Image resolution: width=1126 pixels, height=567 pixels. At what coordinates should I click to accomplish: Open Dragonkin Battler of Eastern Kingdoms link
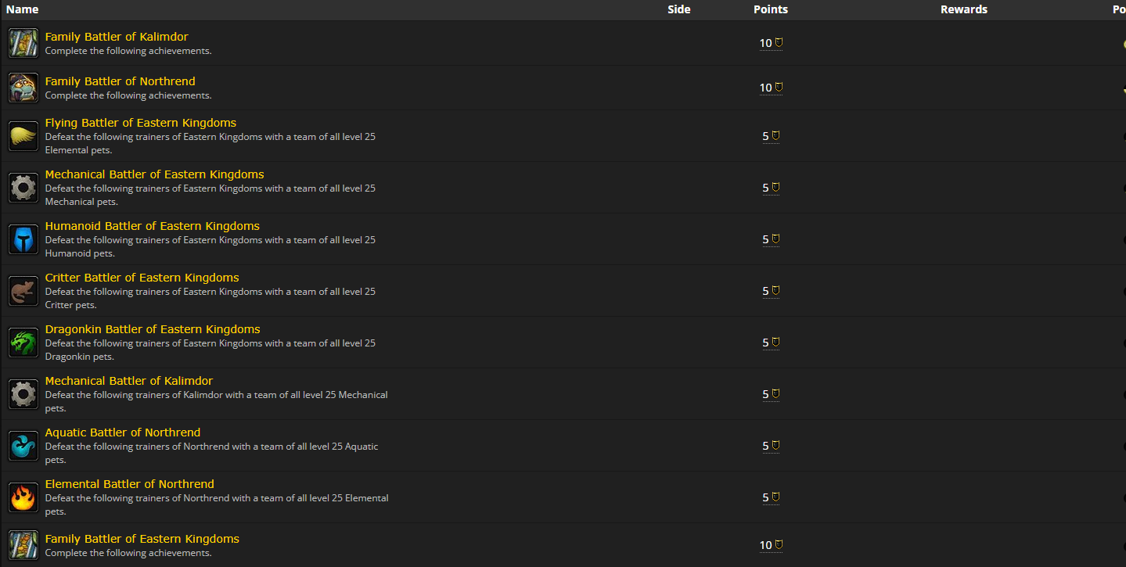pos(153,329)
